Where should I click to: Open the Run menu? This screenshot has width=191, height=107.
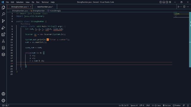[38, 2]
